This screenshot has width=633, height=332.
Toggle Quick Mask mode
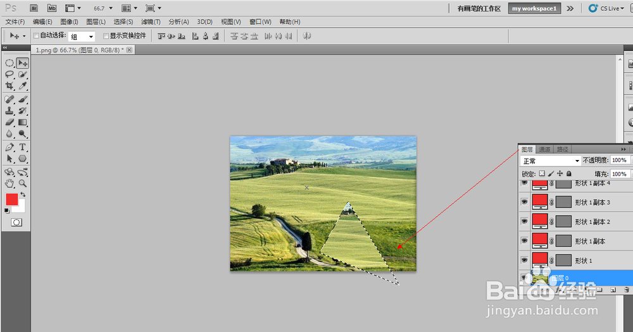click(x=16, y=222)
